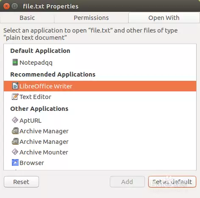200x198 pixels.
Task: Switch to the Basic tab
Action: pyautogui.click(x=27, y=18)
